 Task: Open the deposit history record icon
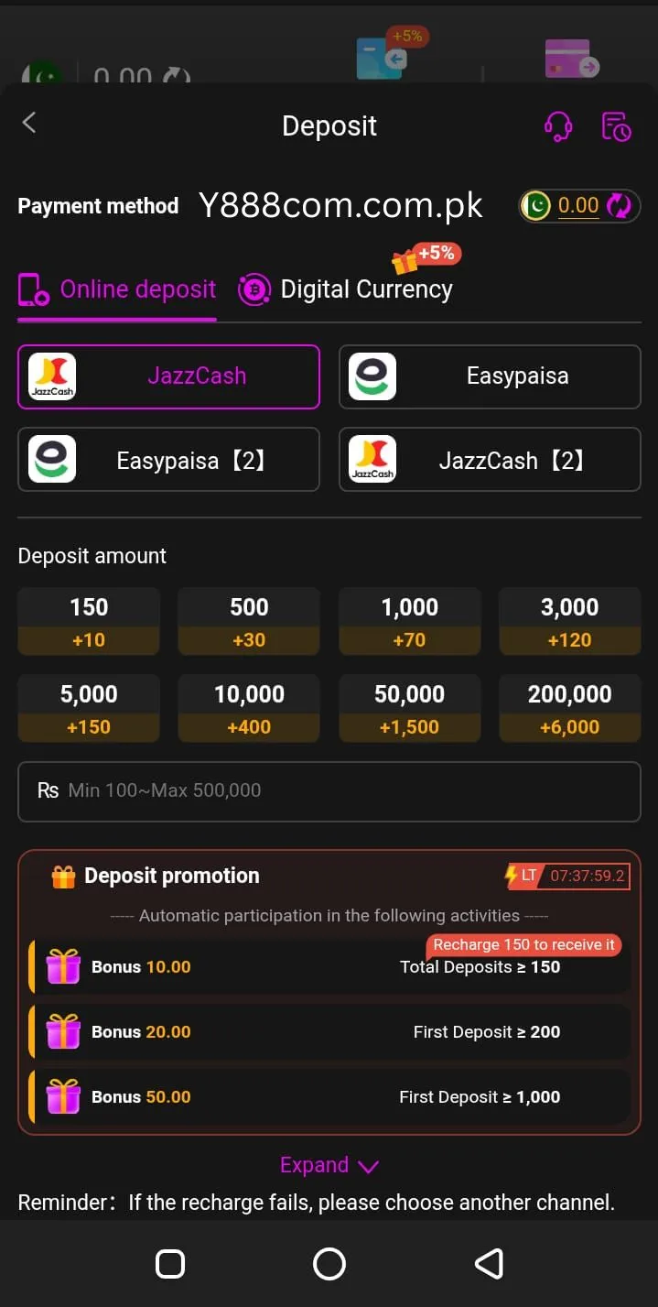point(616,126)
